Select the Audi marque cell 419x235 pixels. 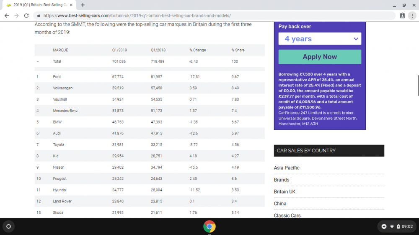57,133
